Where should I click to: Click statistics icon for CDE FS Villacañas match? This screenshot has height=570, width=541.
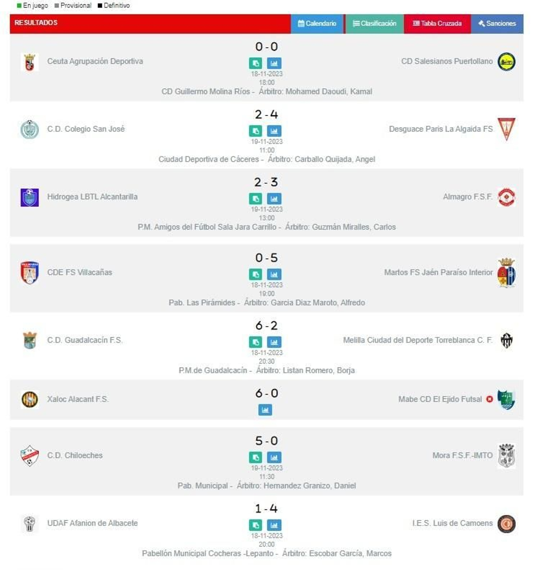(x=274, y=274)
